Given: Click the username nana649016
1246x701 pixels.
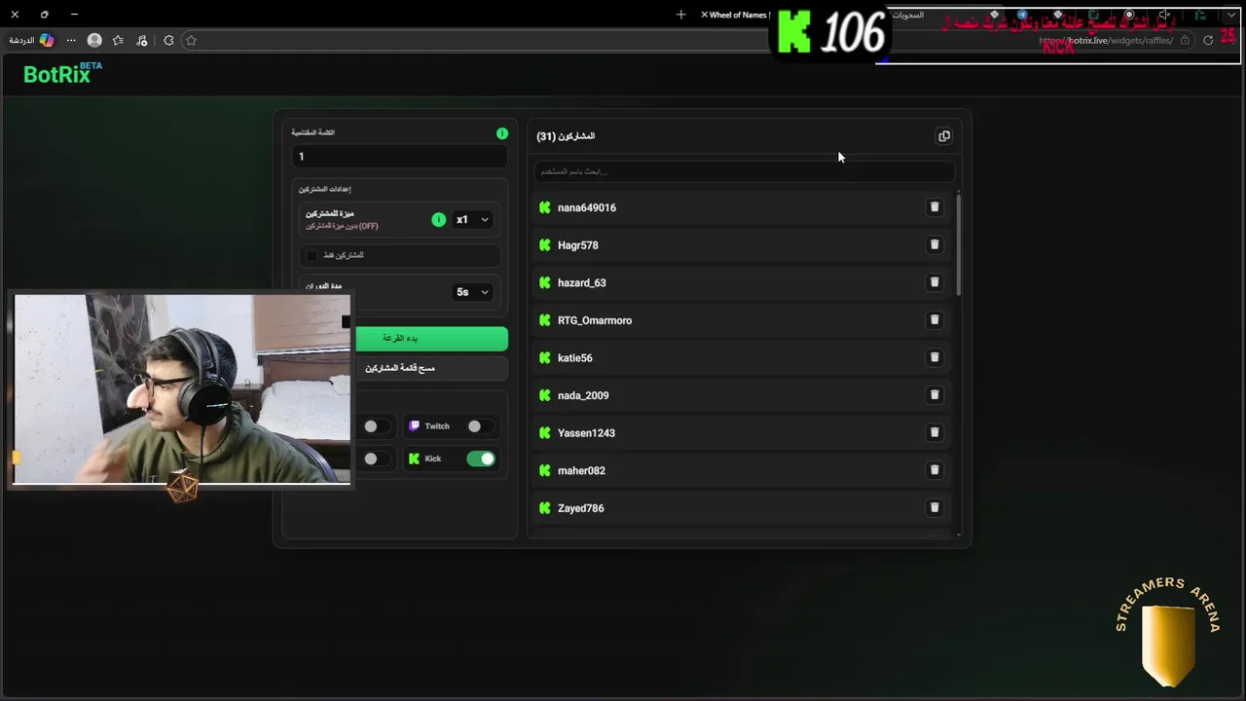Looking at the screenshot, I should point(587,207).
